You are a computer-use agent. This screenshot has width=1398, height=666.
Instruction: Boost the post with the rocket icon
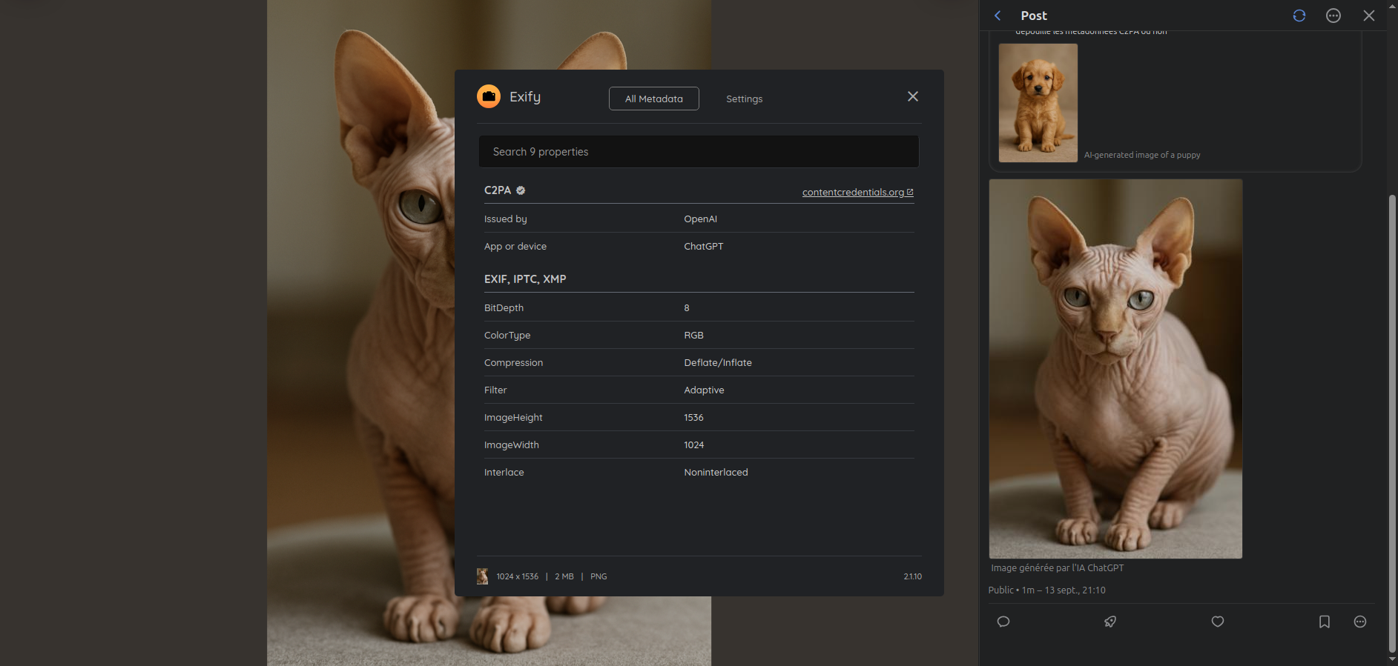tap(1110, 622)
